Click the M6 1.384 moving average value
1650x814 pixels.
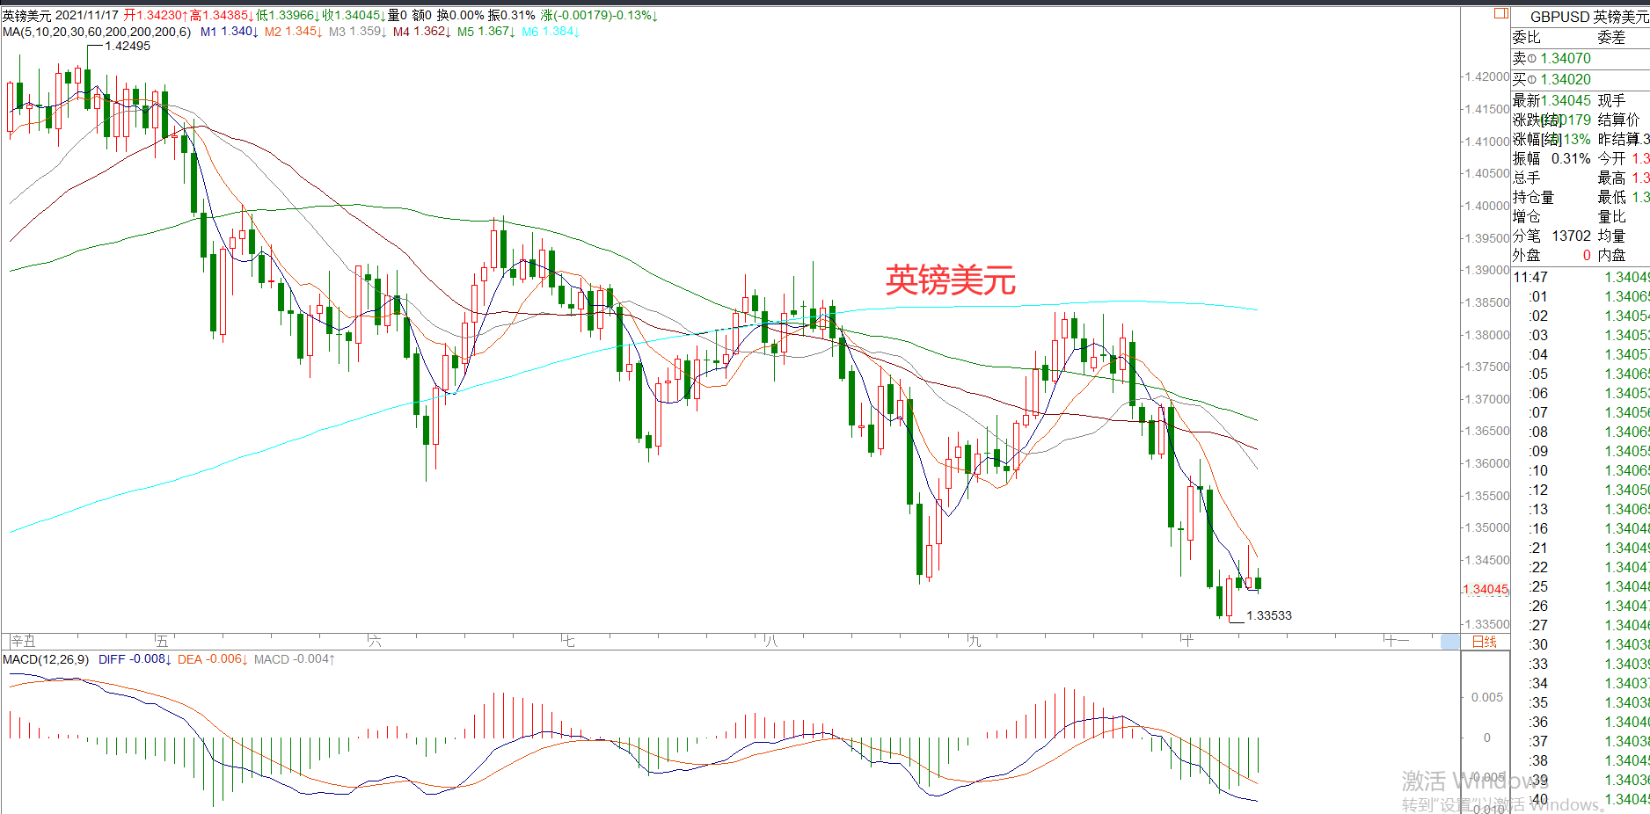pyautogui.click(x=550, y=32)
